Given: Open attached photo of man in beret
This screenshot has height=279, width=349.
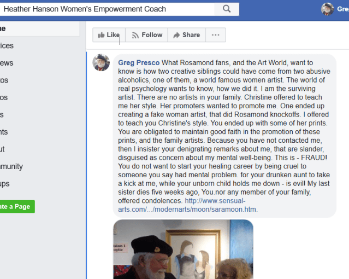Looking at the screenshot, I should click(x=183, y=249).
